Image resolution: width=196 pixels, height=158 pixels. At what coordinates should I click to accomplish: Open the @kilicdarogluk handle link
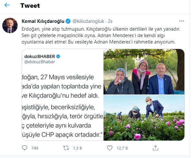88,21
